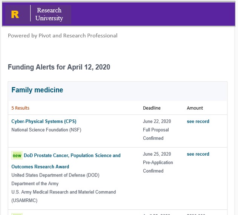Click the Research University header text
The width and height of the screenshot is (238, 215).
49,14
